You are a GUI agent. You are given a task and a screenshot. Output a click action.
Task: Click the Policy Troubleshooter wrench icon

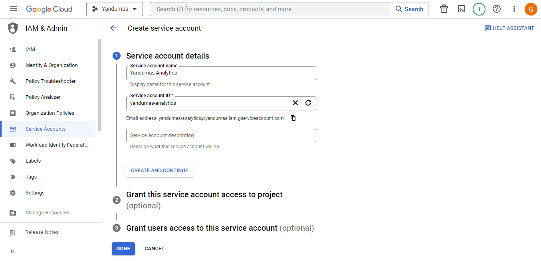[x=13, y=81]
